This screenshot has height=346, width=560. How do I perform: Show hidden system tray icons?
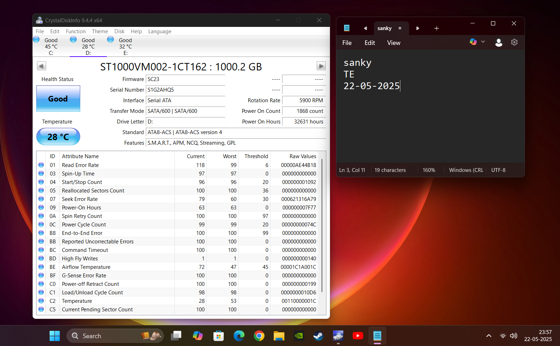pyautogui.click(x=488, y=336)
